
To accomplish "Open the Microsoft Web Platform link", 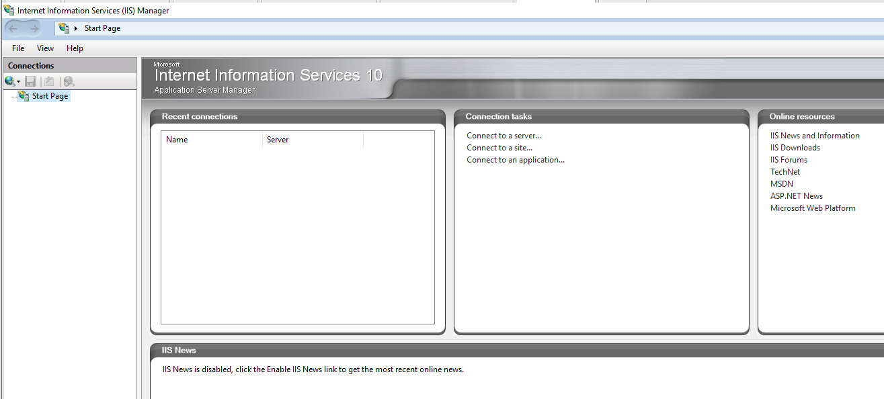I will [813, 208].
